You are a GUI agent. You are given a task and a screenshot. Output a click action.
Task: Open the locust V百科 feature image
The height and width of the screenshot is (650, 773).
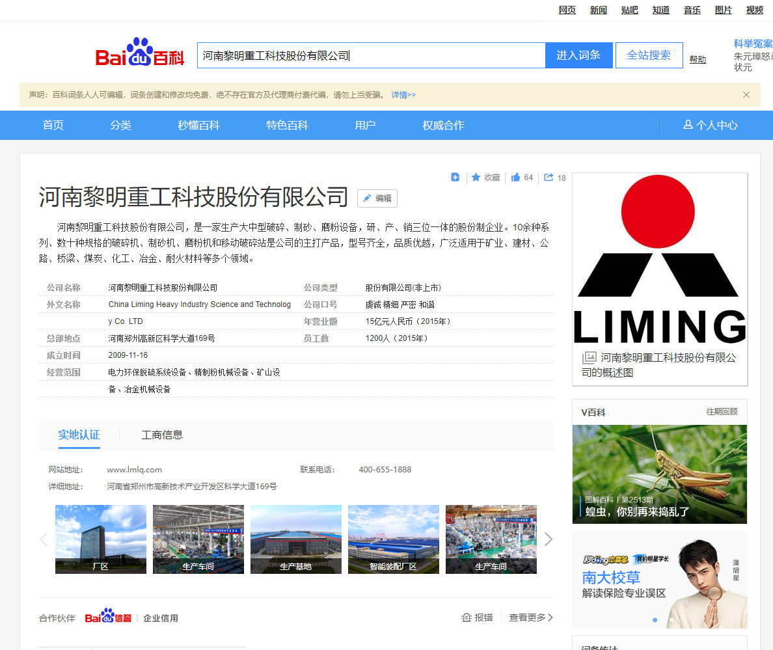click(660, 474)
